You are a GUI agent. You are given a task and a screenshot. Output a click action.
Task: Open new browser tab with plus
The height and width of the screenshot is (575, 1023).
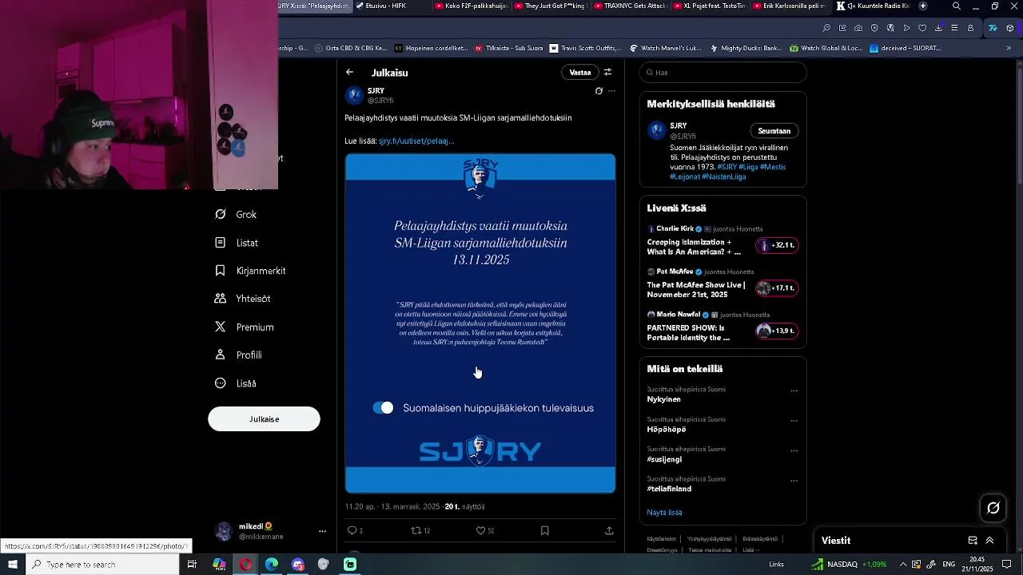tap(923, 6)
